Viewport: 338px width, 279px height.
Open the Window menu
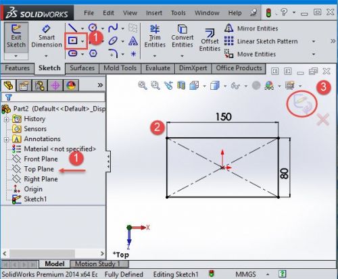(207, 13)
